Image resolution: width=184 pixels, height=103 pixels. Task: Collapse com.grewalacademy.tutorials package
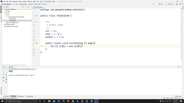6,17
